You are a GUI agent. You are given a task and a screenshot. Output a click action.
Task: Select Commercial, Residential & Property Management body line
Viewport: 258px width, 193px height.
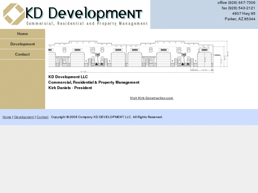pyautogui.click(x=94, y=83)
